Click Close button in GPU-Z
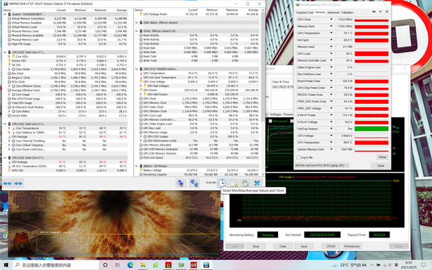Image resolution: width=432 pixels, height=270 pixels. 381,165
